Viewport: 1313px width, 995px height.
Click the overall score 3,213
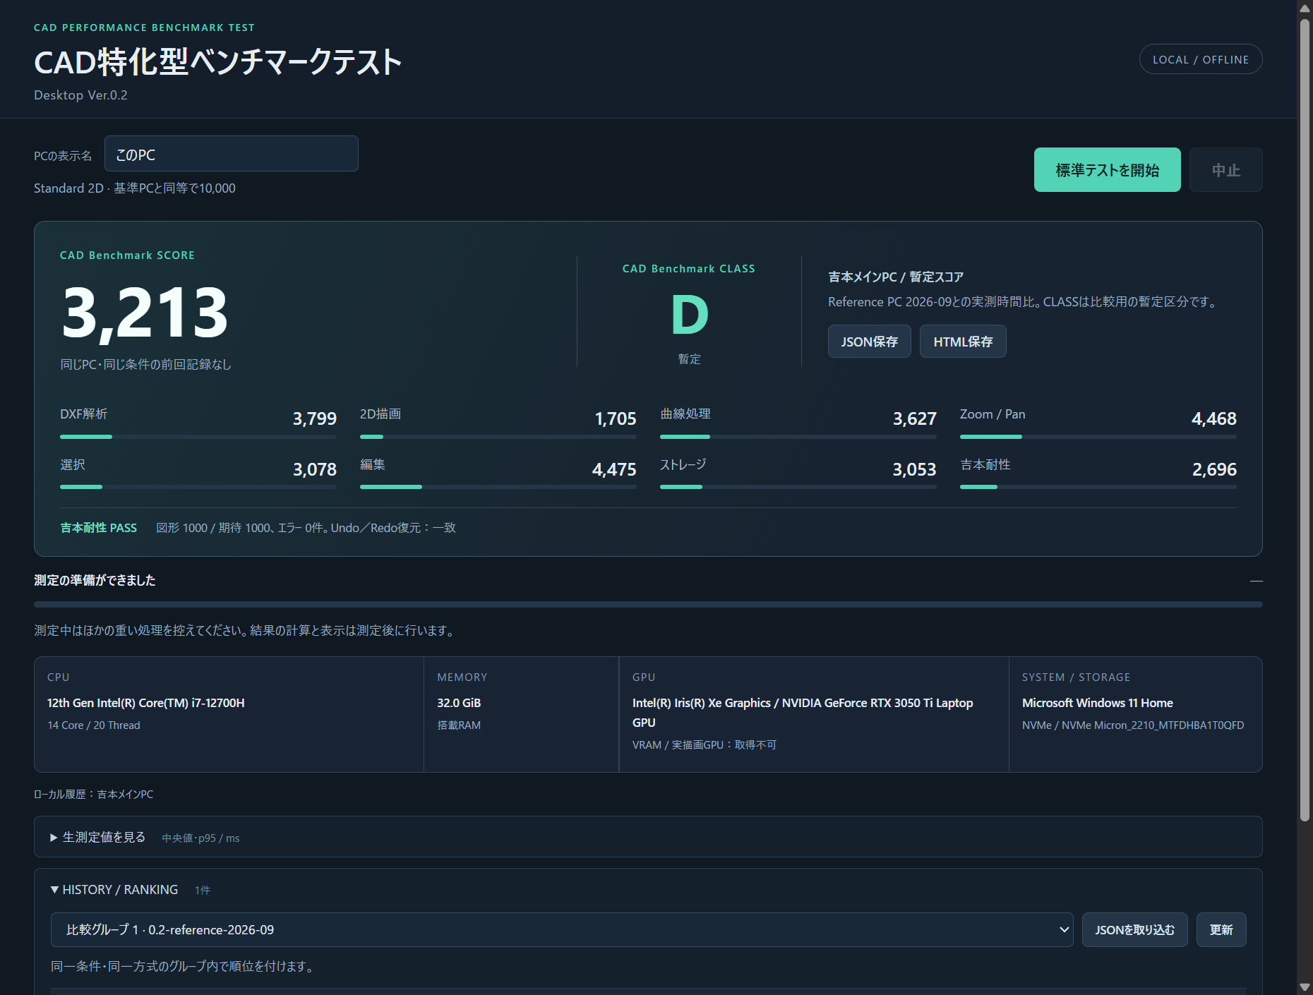pyautogui.click(x=145, y=313)
